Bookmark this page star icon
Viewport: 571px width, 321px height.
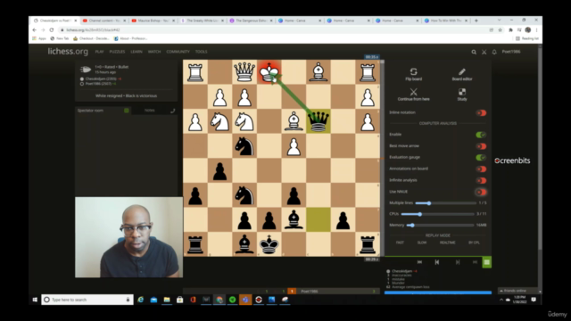(x=500, y=29)
